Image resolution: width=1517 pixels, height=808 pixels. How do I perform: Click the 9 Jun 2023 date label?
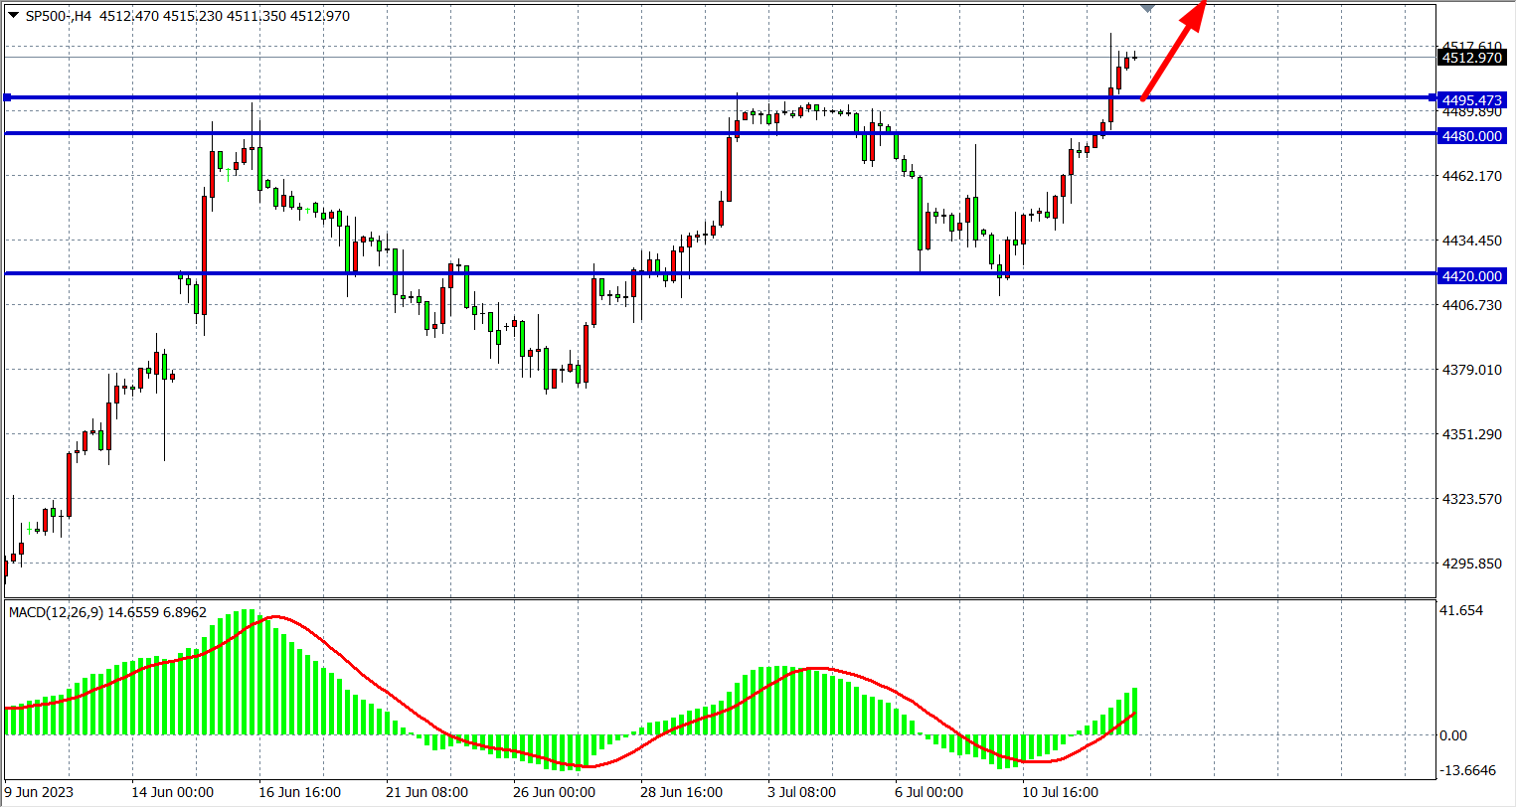point(40,792)
